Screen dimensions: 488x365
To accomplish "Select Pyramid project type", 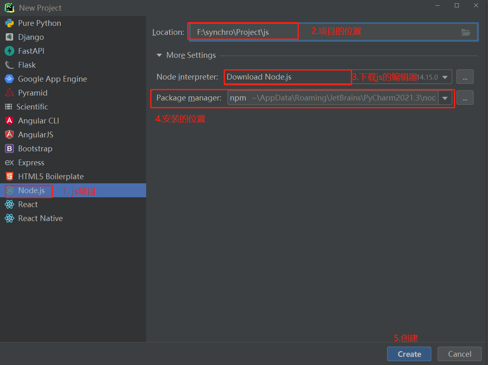I will pos(73,93).
